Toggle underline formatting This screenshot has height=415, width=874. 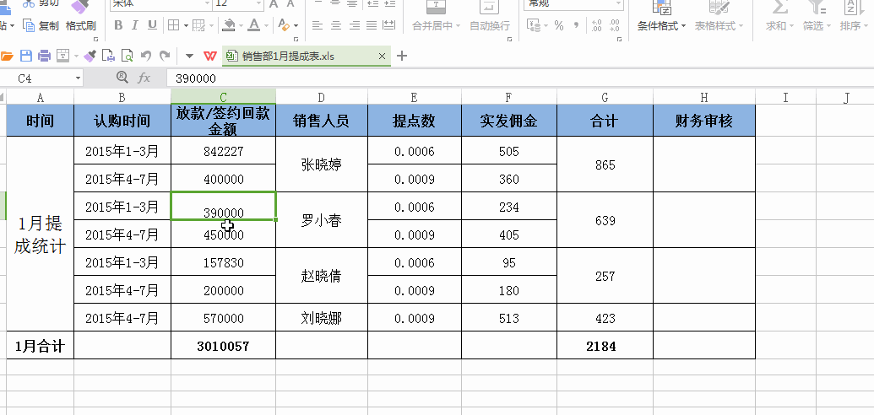pos(152,25)
